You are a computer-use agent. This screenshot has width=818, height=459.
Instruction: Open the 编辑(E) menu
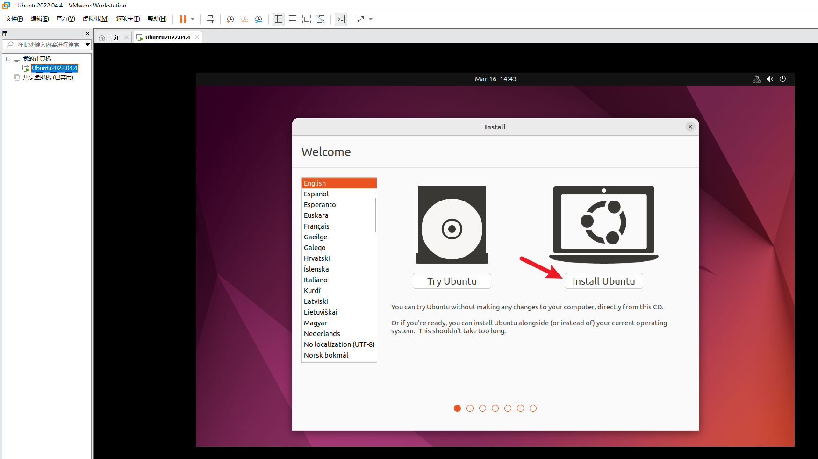pos(40,19)
